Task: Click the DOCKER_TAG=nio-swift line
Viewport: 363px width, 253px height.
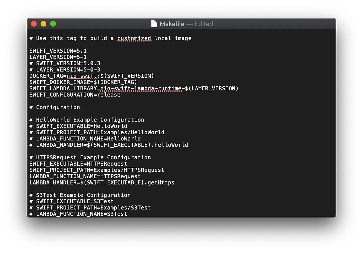Action: click(x=92, y=76)
